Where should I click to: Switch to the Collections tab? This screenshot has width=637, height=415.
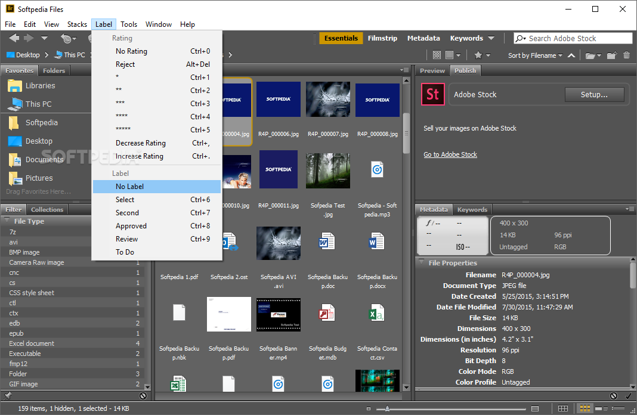click(47, 209)
